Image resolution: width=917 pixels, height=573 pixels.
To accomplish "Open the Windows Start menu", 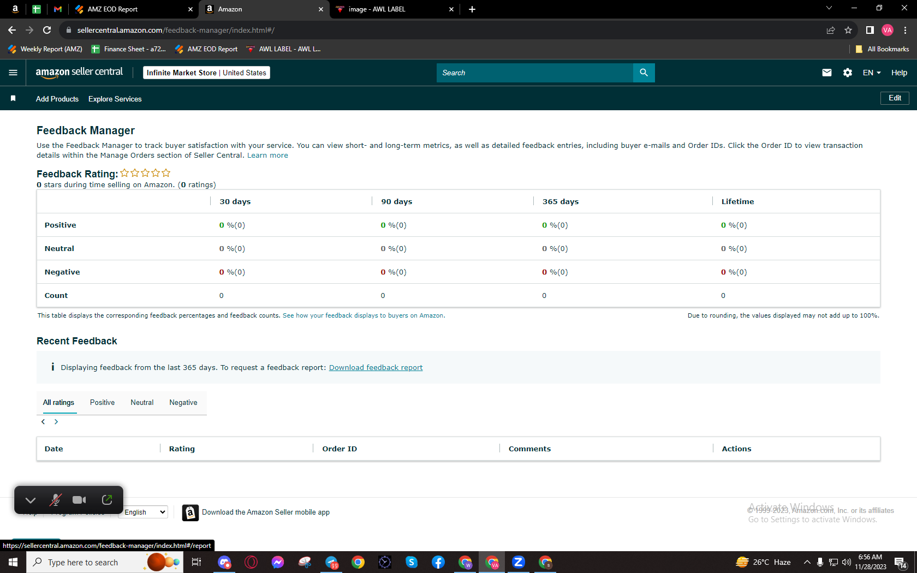I will [13, 562].
